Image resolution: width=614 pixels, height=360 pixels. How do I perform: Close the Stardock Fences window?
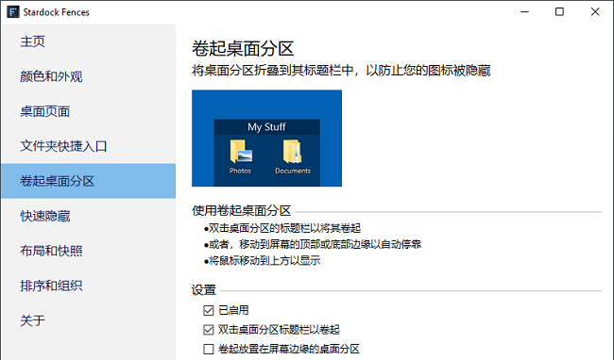click(x=595, y=12)
